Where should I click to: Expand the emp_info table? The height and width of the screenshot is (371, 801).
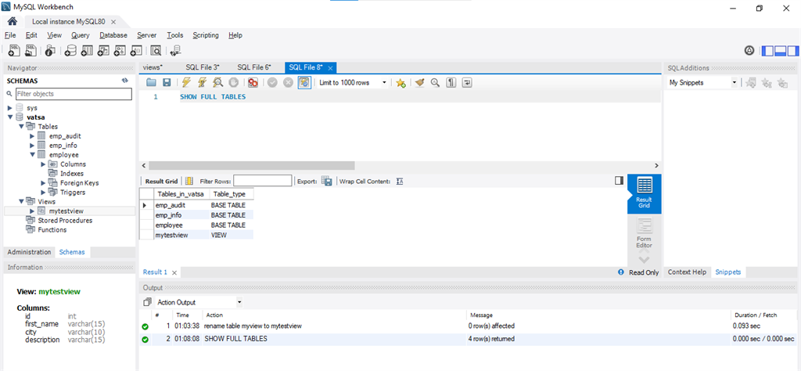tap(32, 145)
